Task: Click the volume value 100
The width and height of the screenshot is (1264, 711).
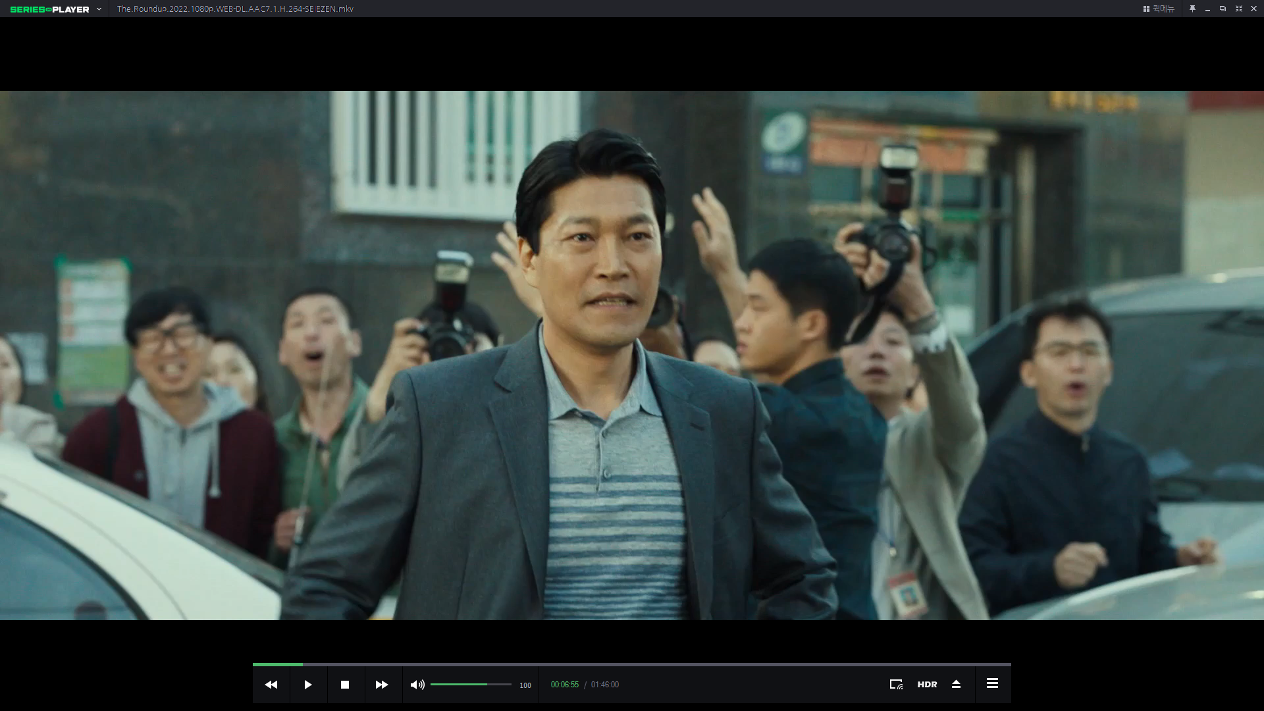Action: point(525,685)
